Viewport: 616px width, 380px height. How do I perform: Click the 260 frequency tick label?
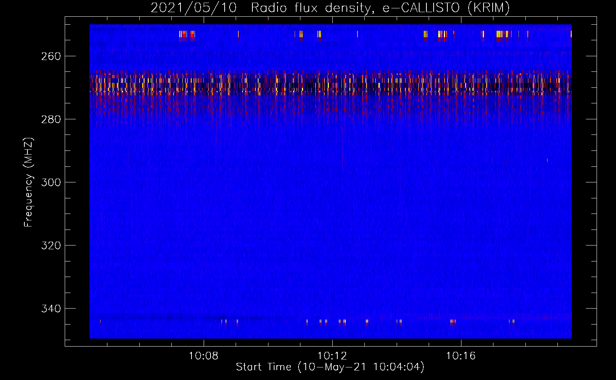pyautogui.click(x=51, y=56)
